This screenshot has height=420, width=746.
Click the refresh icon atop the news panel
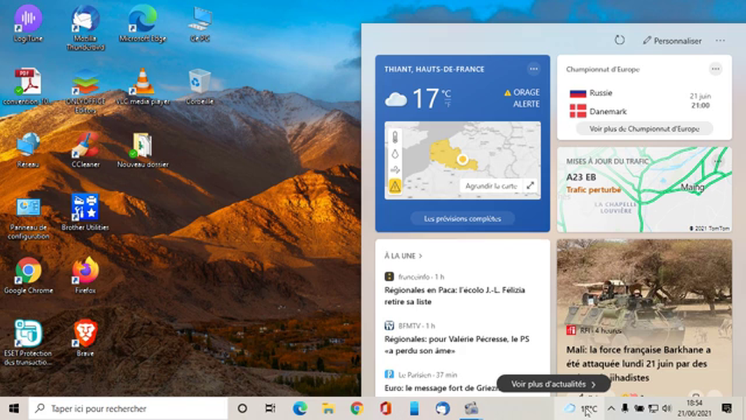tap(620, 40)
